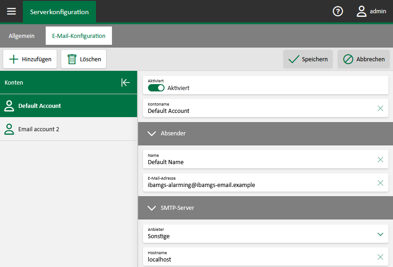This screenshot has width=393, height=267.
Task: Open the hamburger navigation menu
Action: [x=11, y=11]
